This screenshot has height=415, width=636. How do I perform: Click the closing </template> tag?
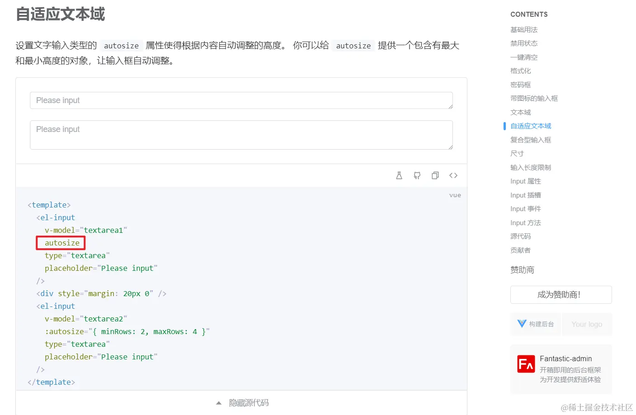point(51,382)
